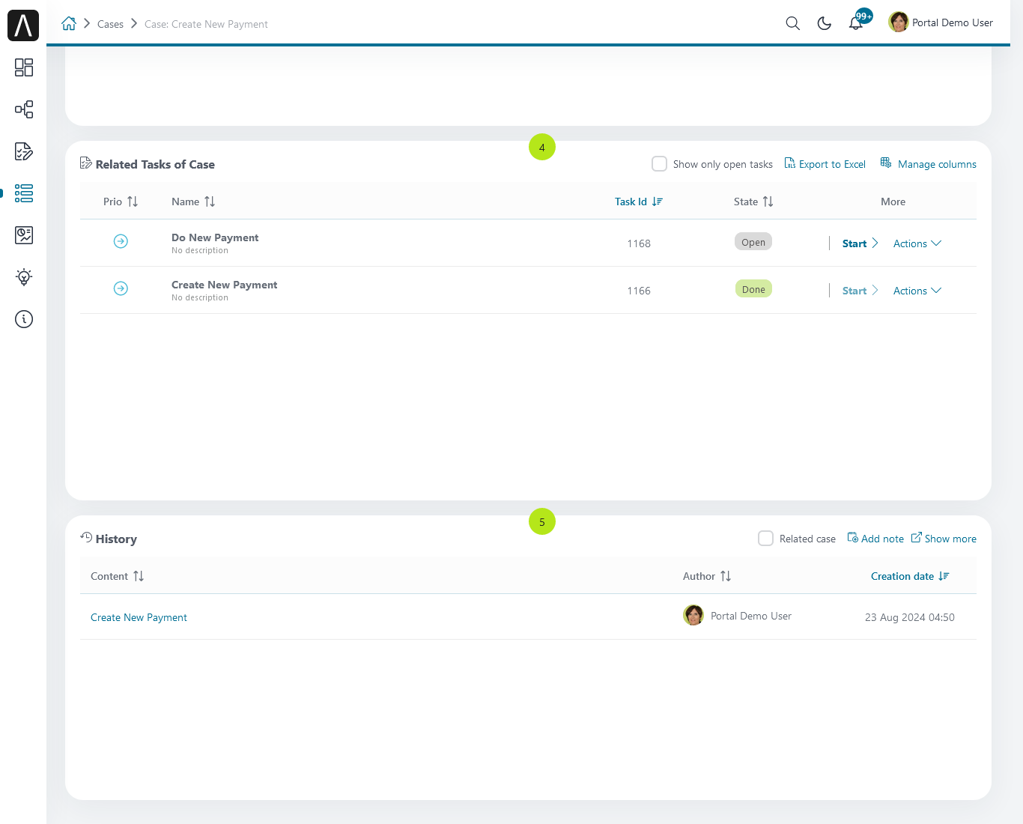Open the Tasks sidebar icon
This screenshot has width=1023, height=824.
[24, 151]
